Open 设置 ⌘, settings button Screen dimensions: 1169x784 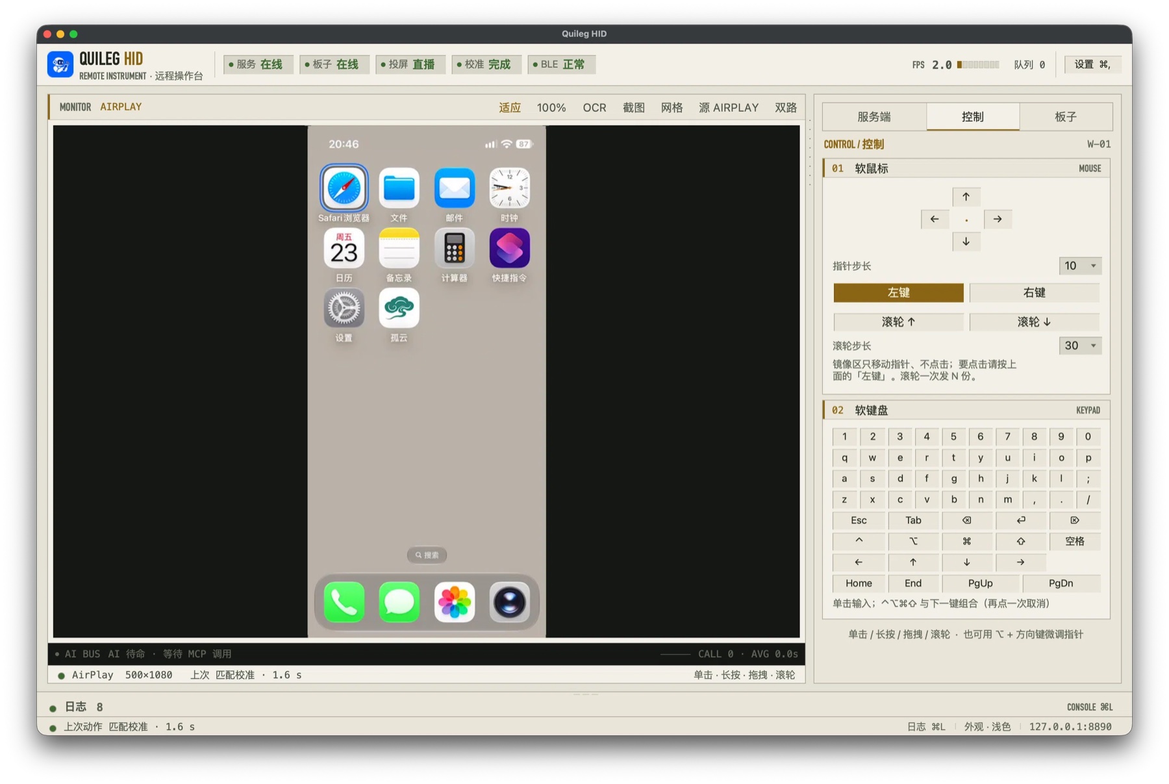(x=1092, y=64)
